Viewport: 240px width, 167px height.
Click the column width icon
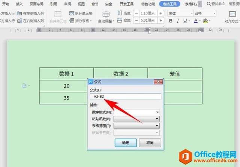pyautogui.click(x=120, y=20)
